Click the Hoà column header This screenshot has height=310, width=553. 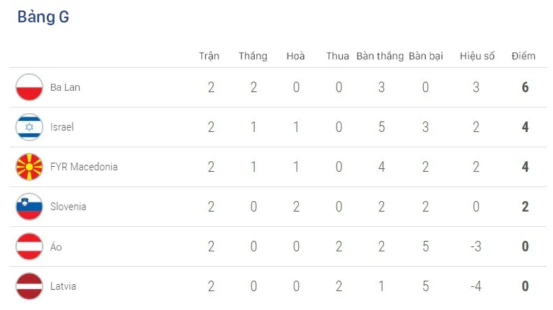point(295,56)
